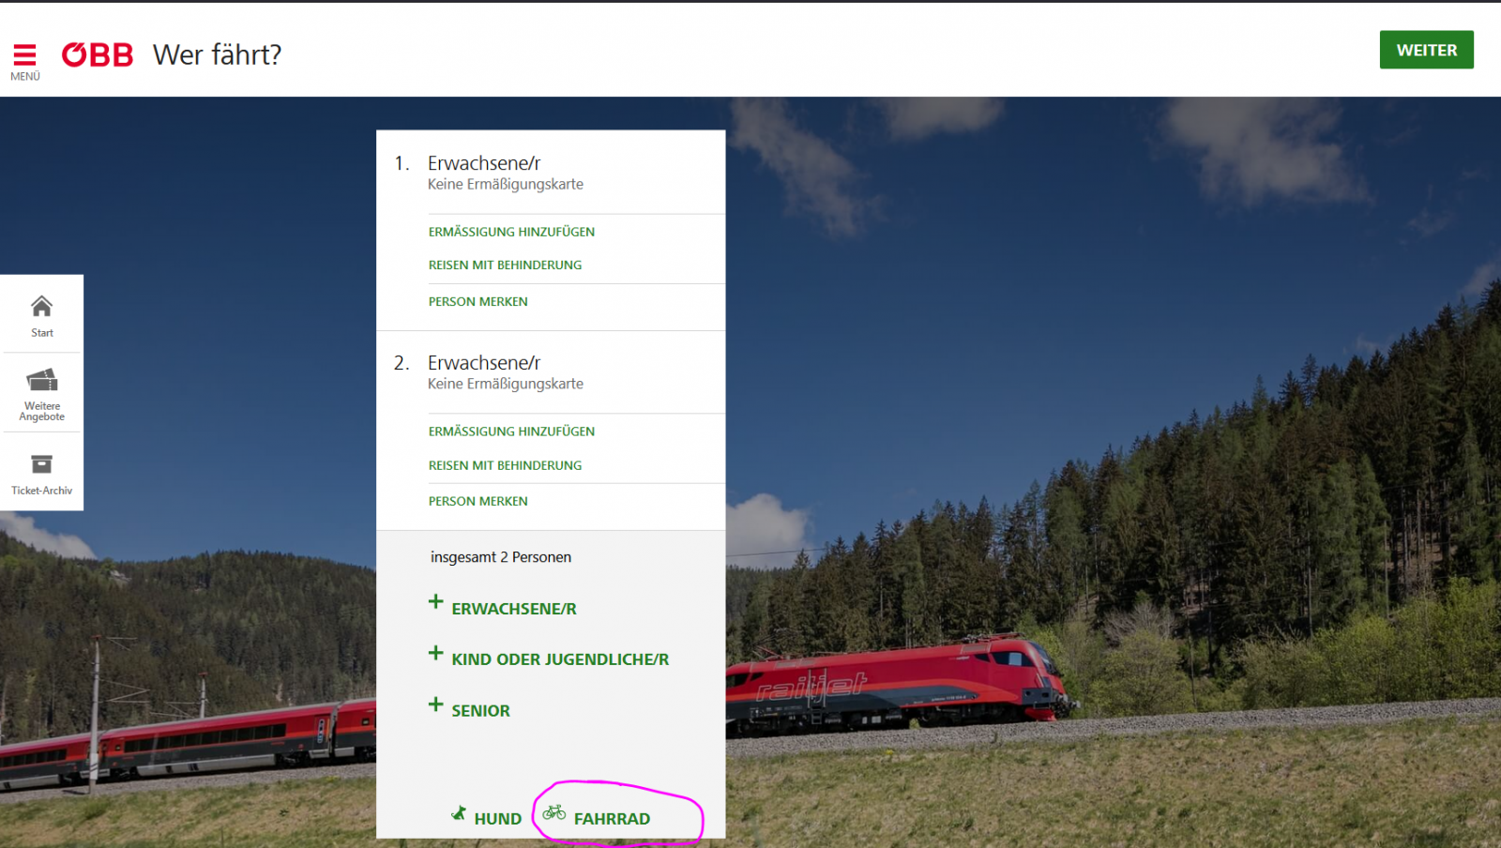The height and width of the screenshot is (848, 1501).
Task: Click PERSON MERKEN for second passenger
Action: (478, 502)
